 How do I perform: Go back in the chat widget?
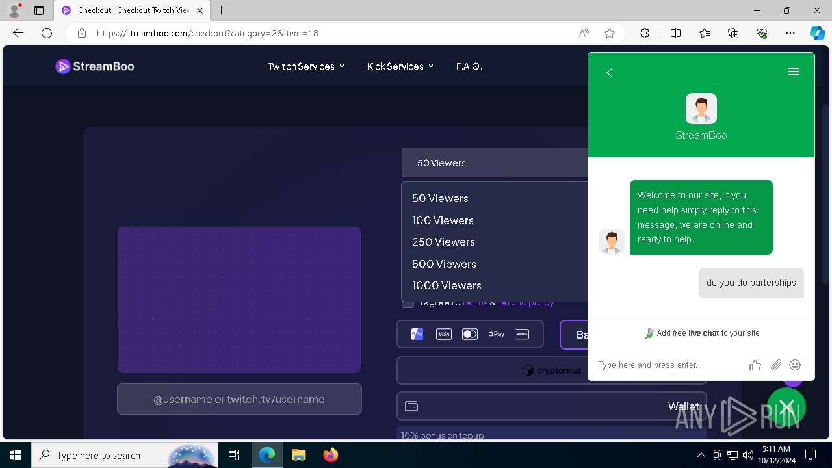(609, 72)
